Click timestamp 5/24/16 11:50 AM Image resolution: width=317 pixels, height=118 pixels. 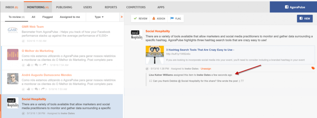(37, 41)
